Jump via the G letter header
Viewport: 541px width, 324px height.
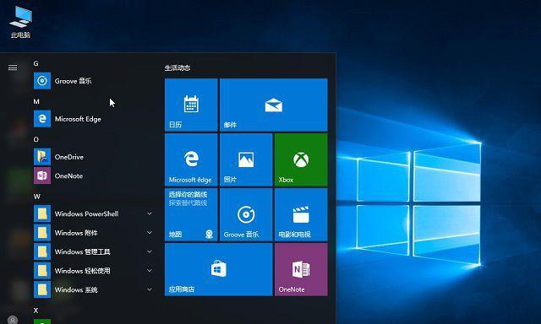[x=36, y=63]
